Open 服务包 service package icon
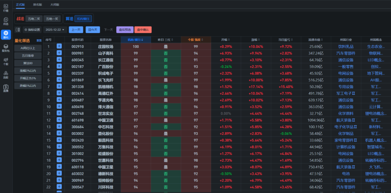 6,48
